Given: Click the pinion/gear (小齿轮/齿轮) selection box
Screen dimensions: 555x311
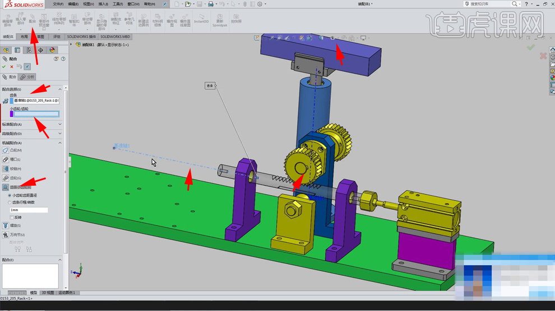Looking at the screenshot, I should [x=36, y=114].
